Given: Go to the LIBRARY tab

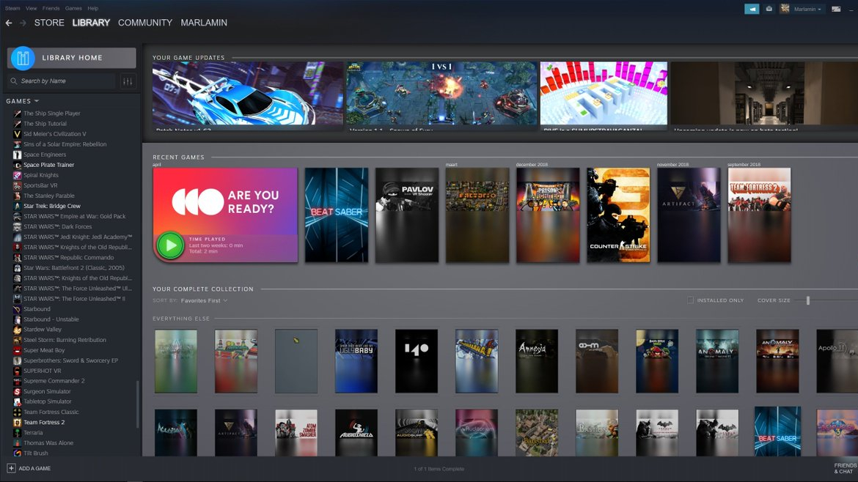Looking at the screenshot, I should point(91,23).
